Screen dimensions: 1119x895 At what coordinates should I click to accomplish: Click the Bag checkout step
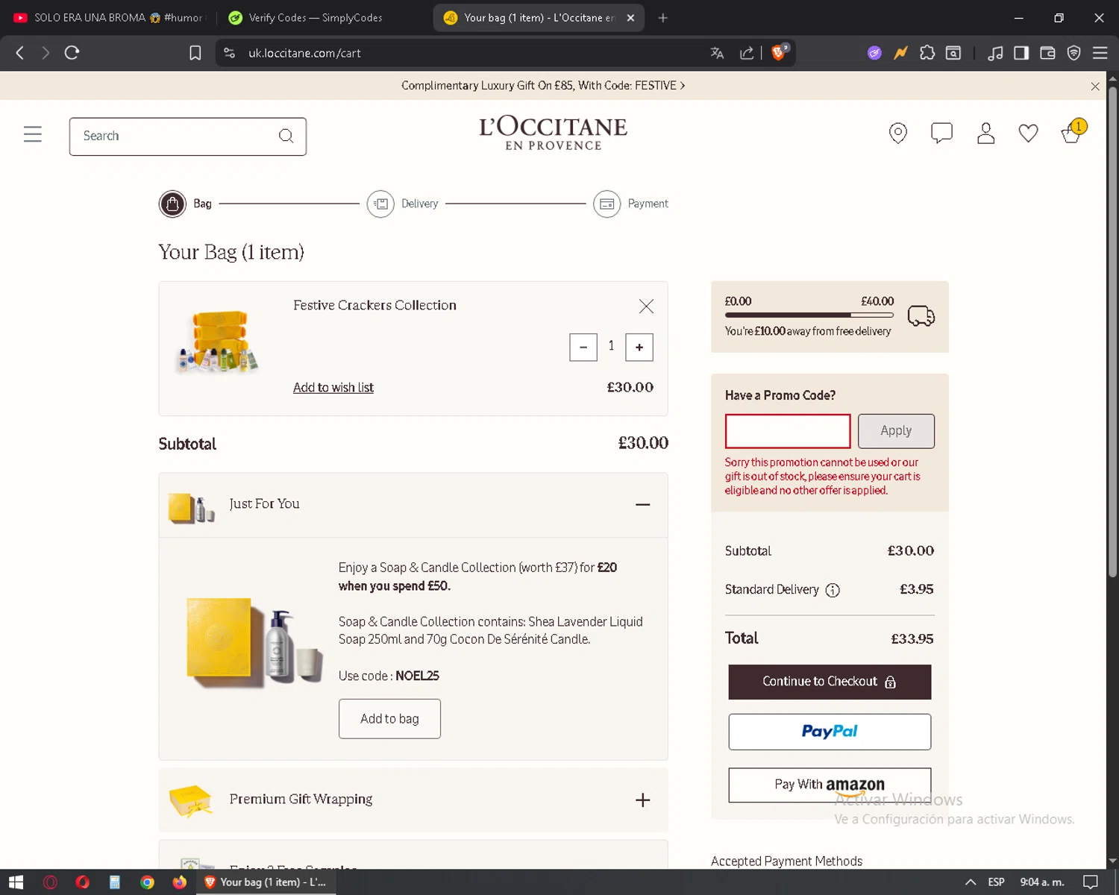185,204
